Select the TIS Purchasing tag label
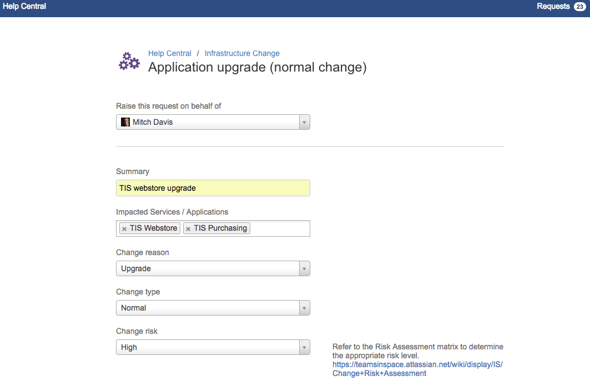This screenshot has width=590, height=381. tap(220, 228)
